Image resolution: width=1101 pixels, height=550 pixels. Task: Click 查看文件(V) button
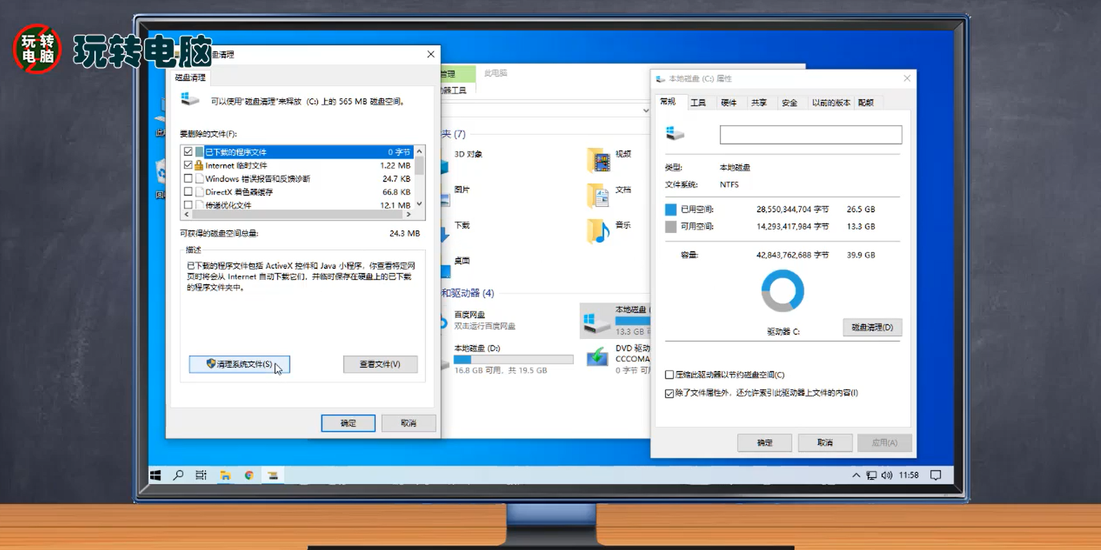coord(380,364)
